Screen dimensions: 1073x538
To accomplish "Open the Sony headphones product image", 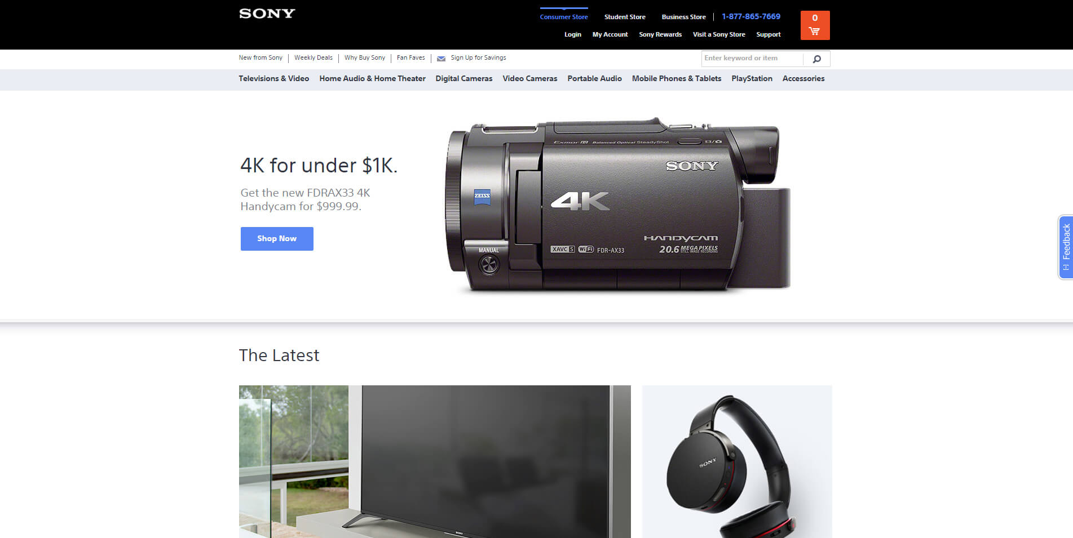I will pyautogui.click(x=736, y=461).
